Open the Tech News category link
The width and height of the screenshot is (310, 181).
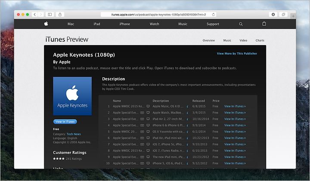click(x=74, y=134)
